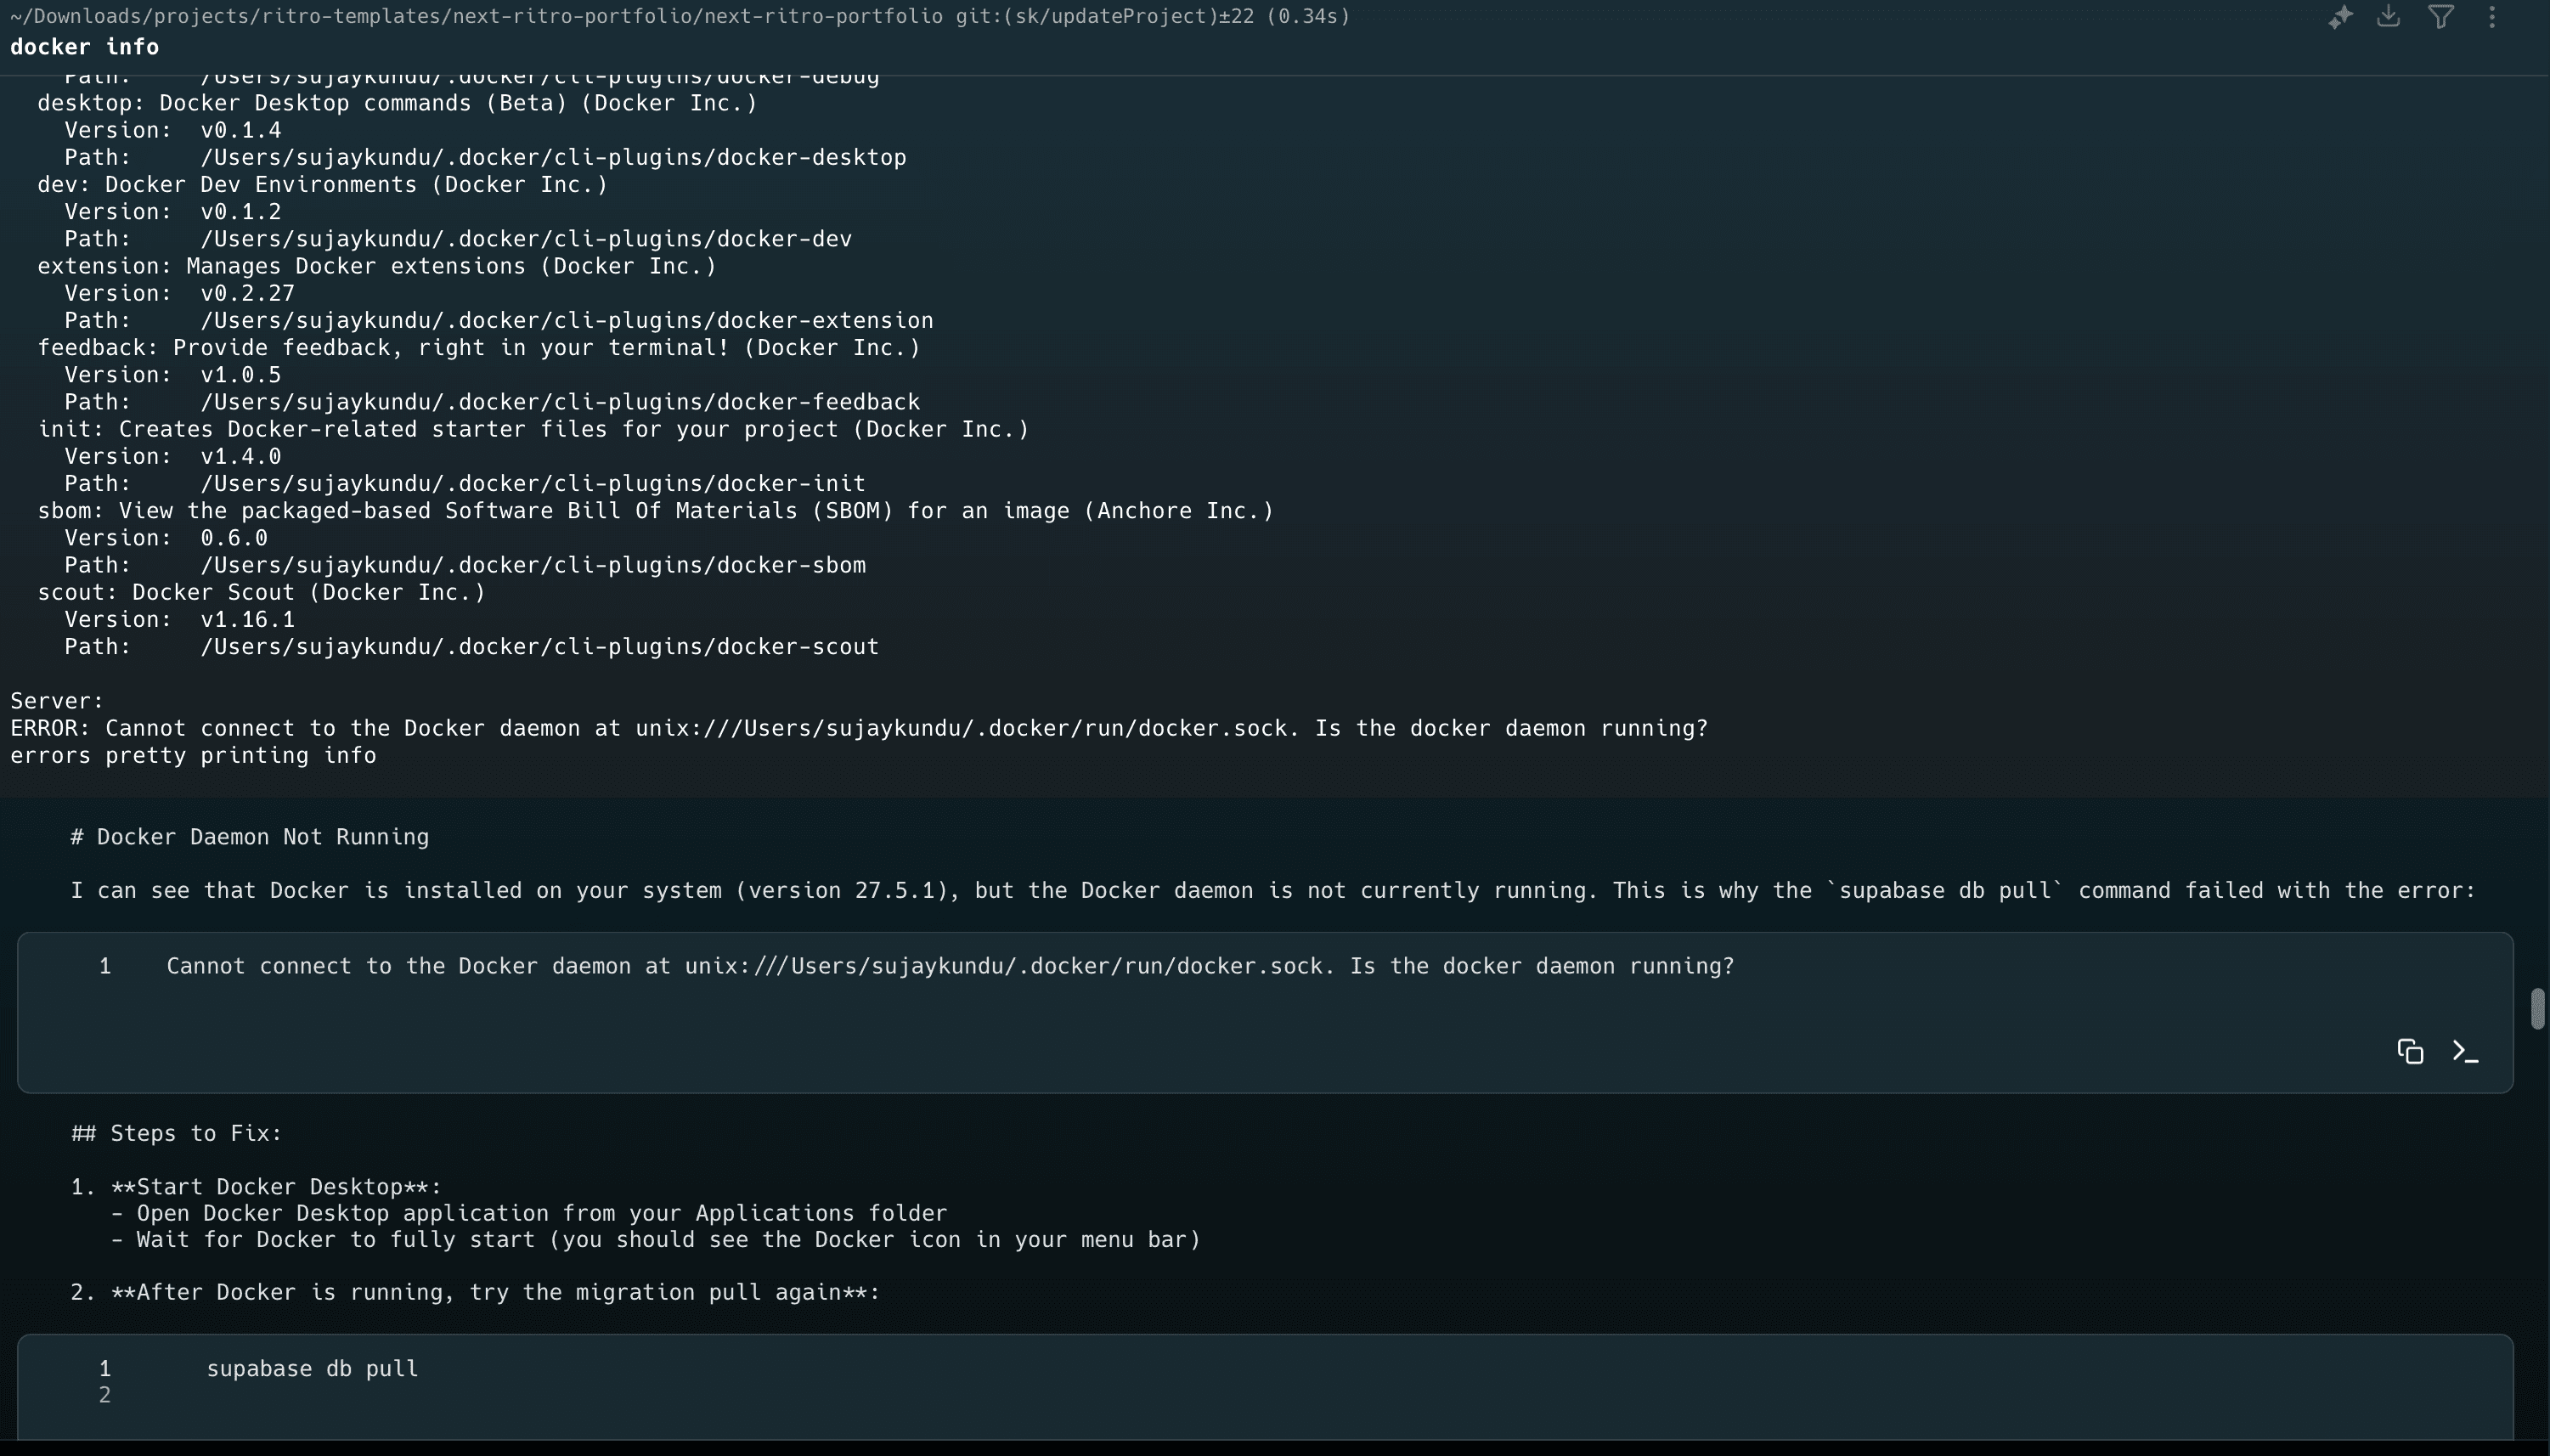Viewport: 2550px width, 1456px height.
Task: Select the docker-scout plugin path text
Action: pos(540,646)
